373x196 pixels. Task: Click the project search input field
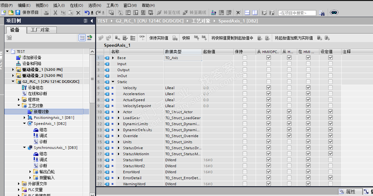point(297,13)
